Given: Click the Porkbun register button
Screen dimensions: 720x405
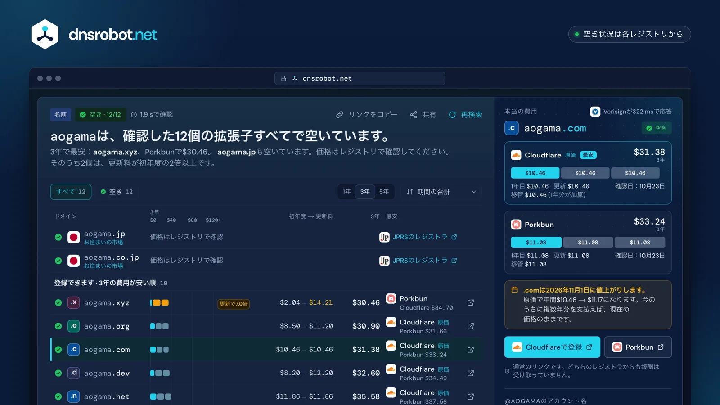Looking at the screenshot, I should click(638, 347).
